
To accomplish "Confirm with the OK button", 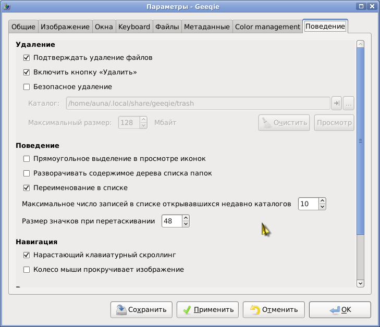I will [x=340, y=310].
